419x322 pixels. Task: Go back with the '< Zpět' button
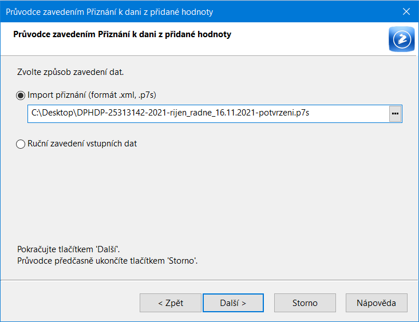coord(171,303)
